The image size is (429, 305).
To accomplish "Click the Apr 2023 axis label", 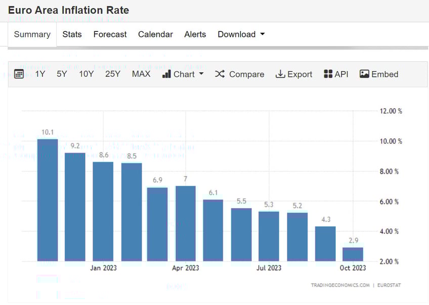I will [186, 268].
